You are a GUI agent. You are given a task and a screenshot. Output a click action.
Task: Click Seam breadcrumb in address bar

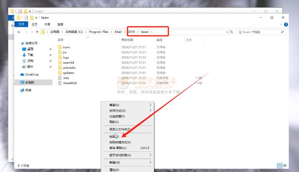point(145,32)
